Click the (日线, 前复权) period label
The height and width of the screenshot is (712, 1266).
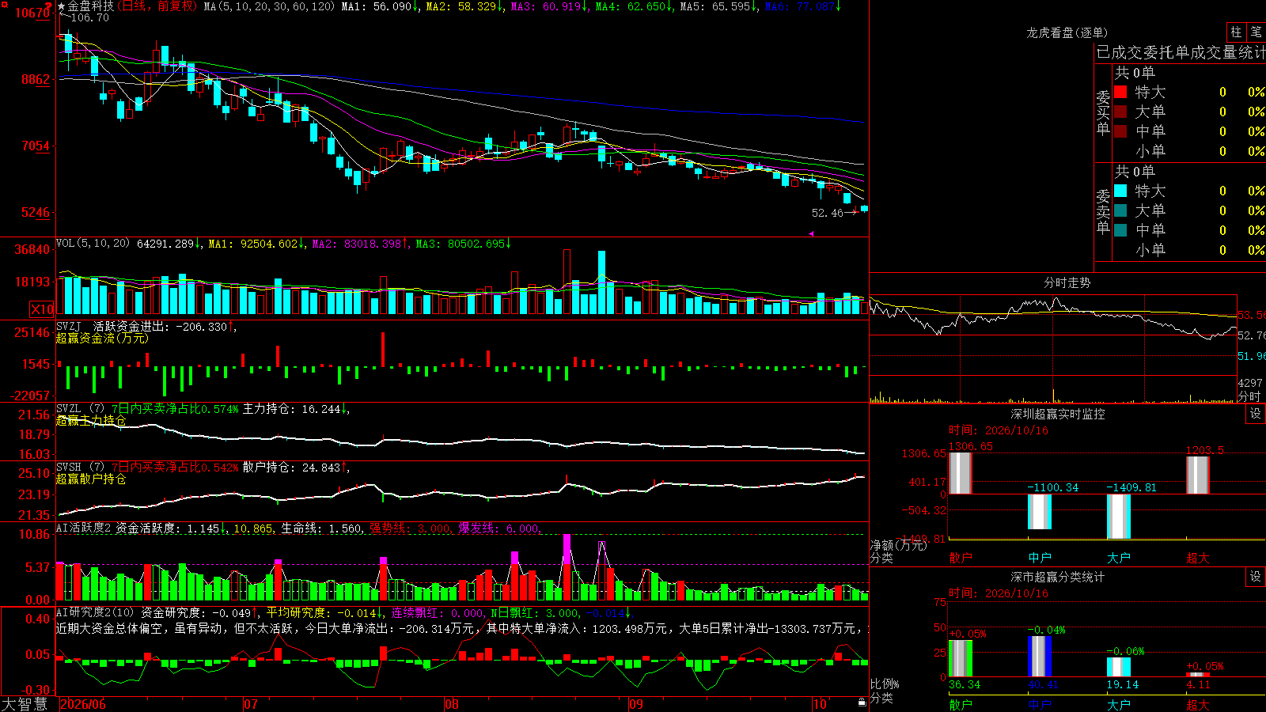pos(157,6)
